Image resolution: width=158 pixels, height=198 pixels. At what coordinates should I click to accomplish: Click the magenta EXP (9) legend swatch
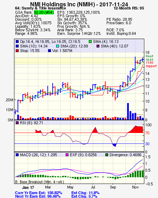[67, 155]
